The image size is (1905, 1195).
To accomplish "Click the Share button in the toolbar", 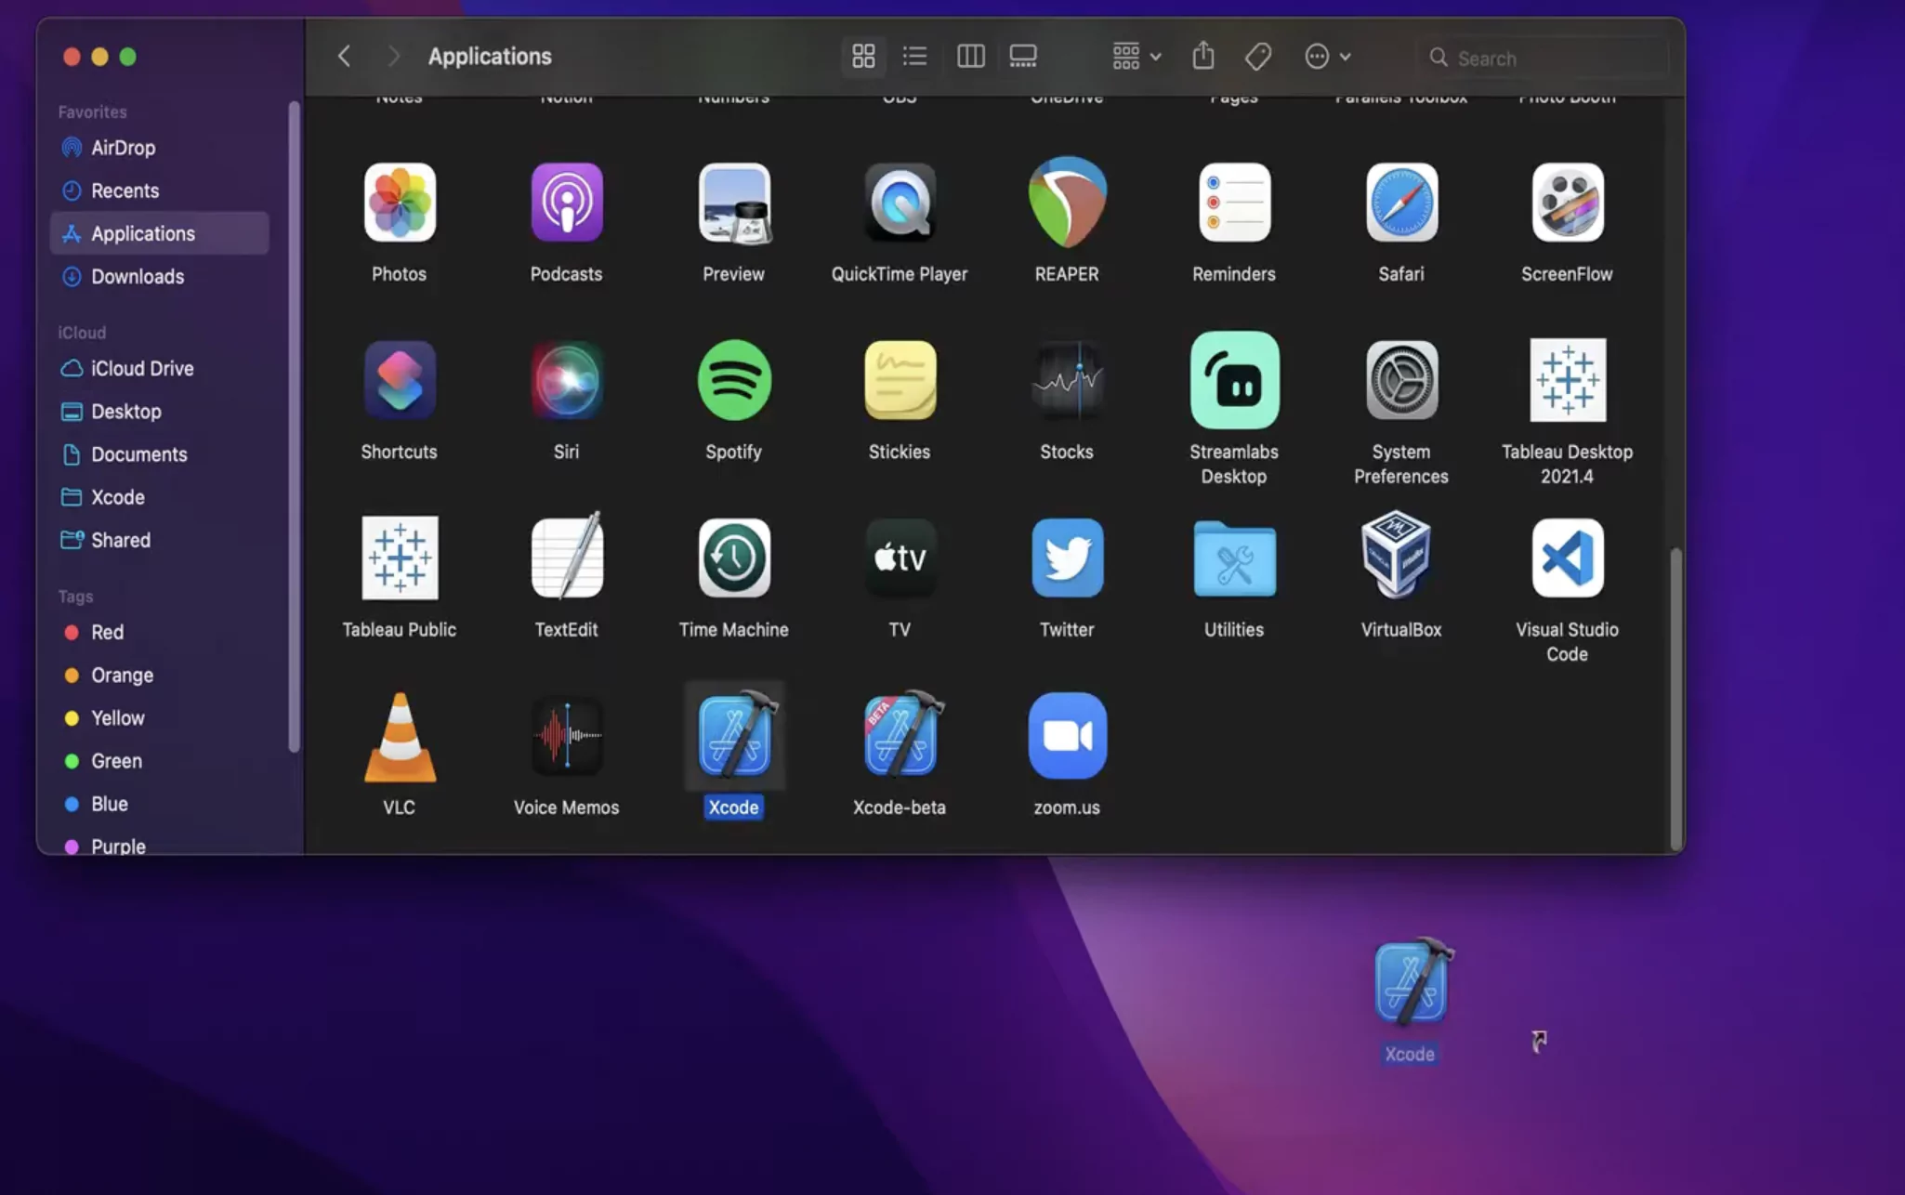I will (1203, 56).
